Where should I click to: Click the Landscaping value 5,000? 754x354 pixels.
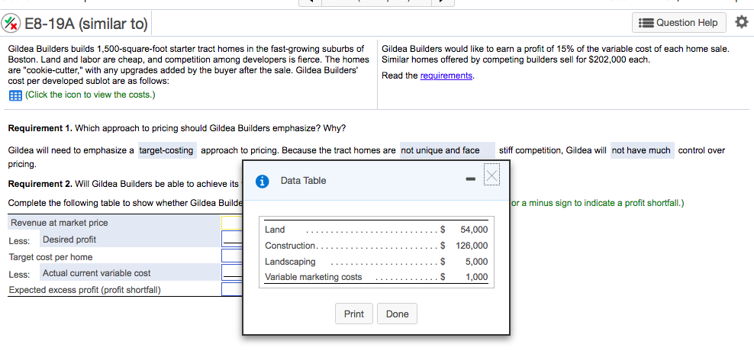[x=476, y=262]
